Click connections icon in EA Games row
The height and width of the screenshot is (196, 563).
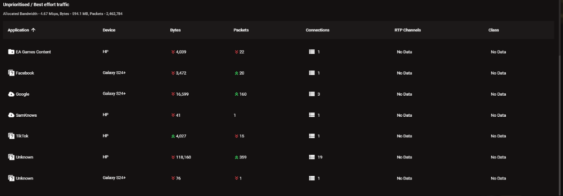tap(312, 52)
